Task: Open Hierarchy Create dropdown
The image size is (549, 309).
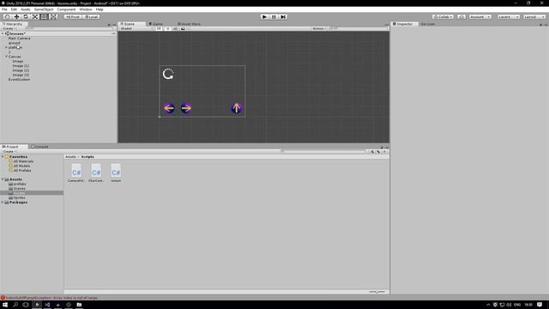Action: coord(9,28)
